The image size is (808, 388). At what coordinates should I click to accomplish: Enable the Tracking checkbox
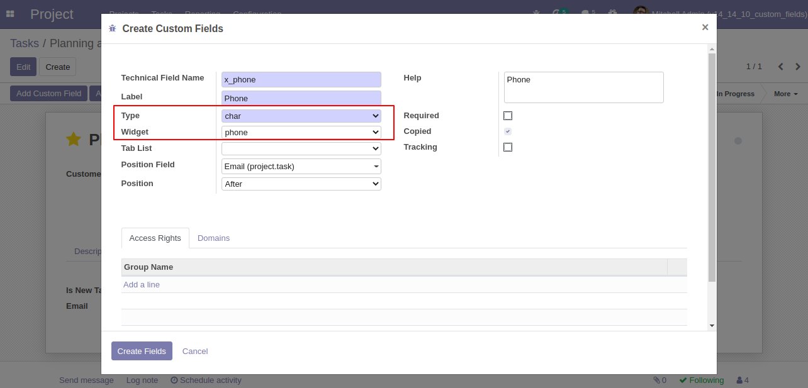point(508,147)
